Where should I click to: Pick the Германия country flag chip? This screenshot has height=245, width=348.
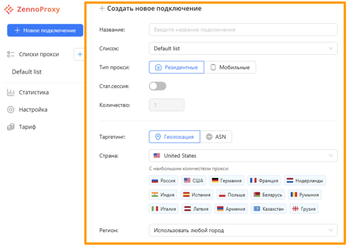226,181
